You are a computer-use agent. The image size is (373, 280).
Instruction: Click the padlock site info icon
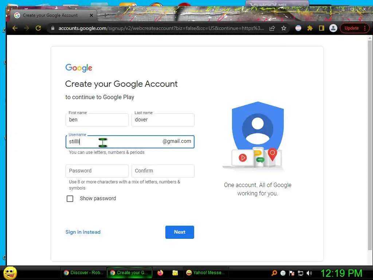pos(52,28)
